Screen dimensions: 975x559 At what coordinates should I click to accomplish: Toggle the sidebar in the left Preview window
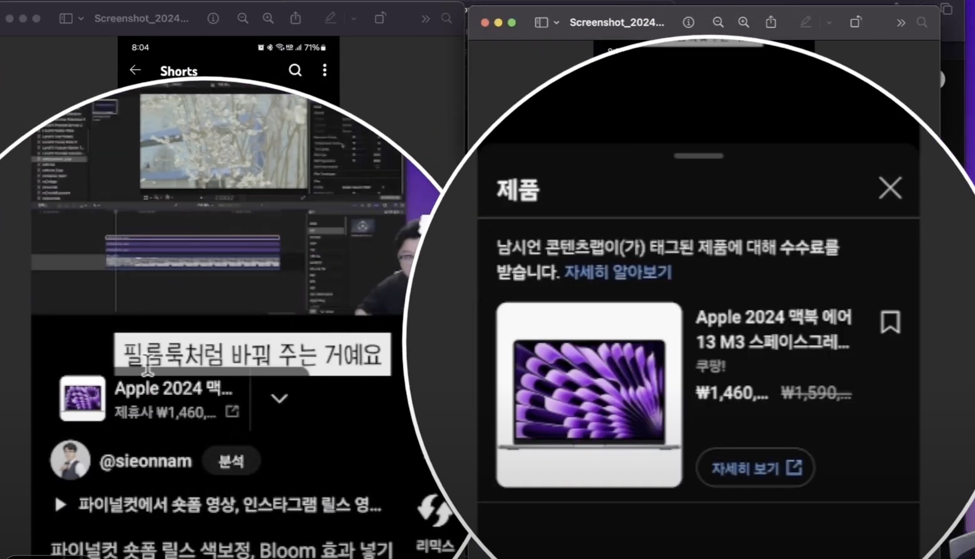[66, 18]
